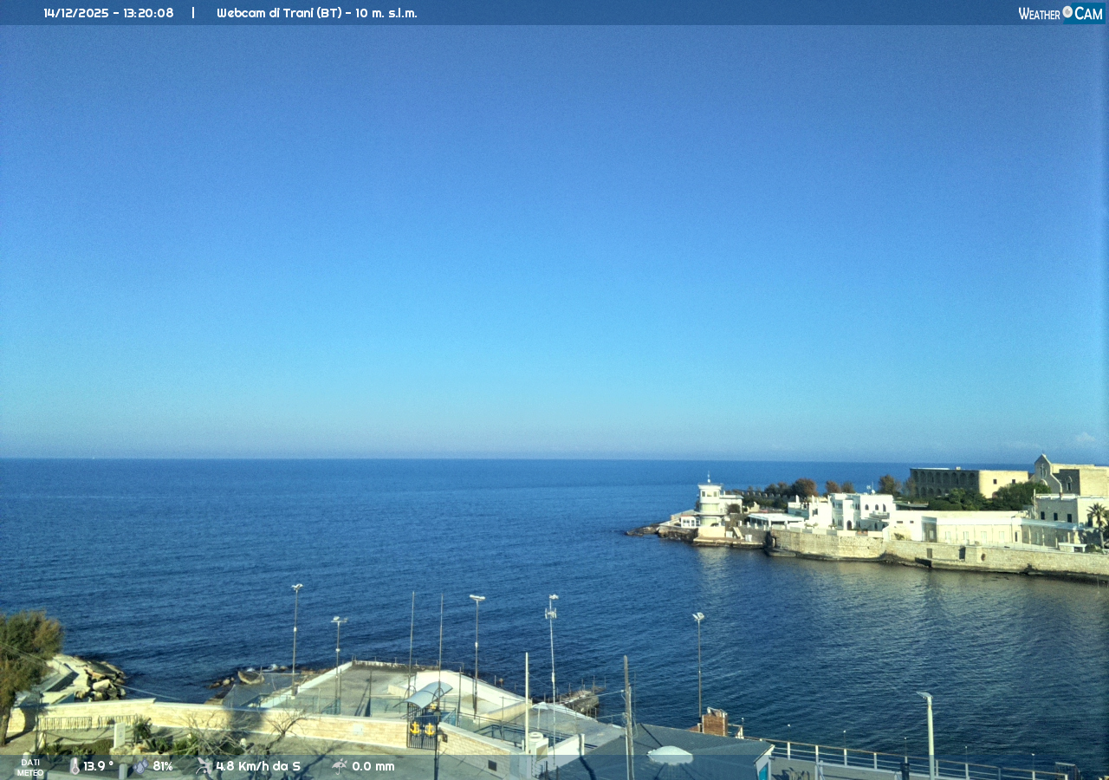
Task: Click the street lamp at the lower right
Action: point(928,728)
